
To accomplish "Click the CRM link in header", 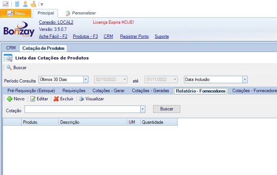I will [108, 36].
